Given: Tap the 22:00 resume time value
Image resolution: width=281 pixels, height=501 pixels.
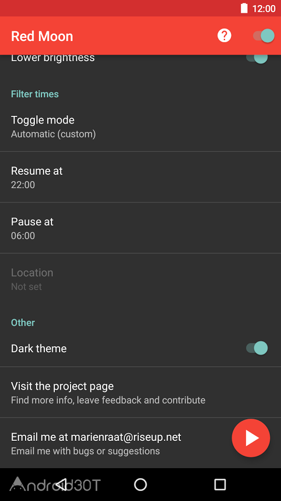Looking at the screenshot, I should [23, 185].
